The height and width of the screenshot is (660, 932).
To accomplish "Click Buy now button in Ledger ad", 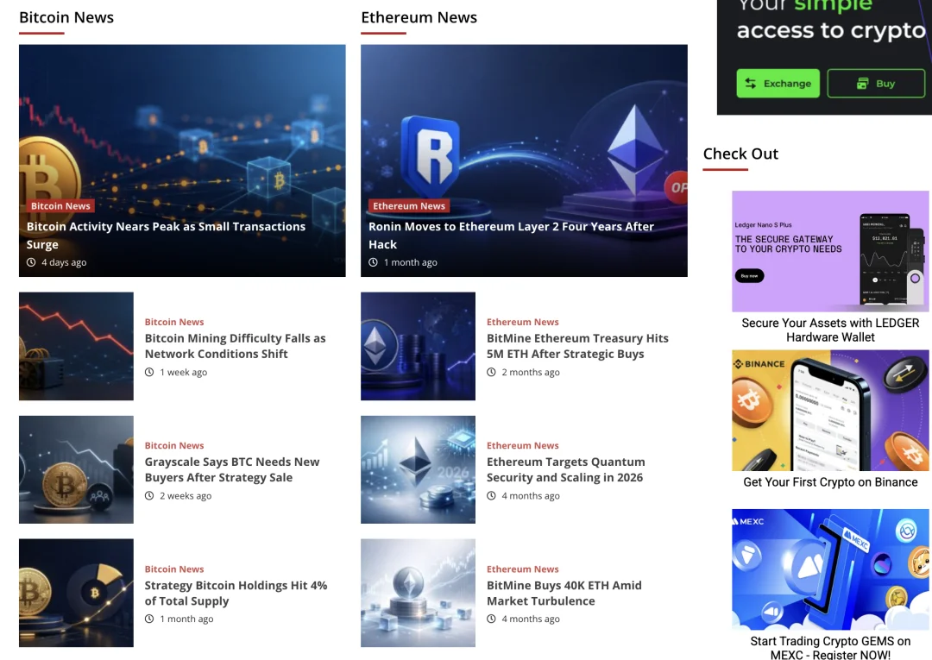I will (x=750, y=275).
